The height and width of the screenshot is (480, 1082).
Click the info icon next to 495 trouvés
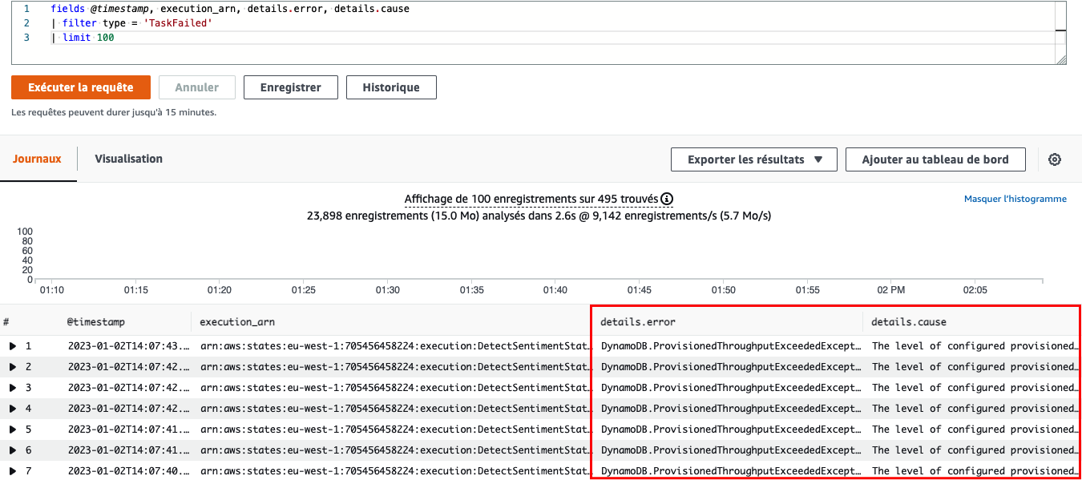(x=667, y=199)
